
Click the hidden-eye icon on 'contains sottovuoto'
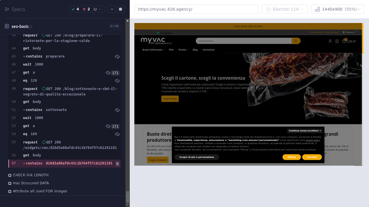click(117, 110)
